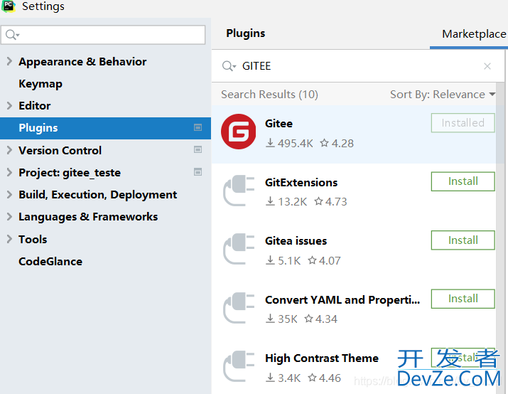Click the Gitee plugin logo icon
508x394 pixels.
(x=239, y=132)
